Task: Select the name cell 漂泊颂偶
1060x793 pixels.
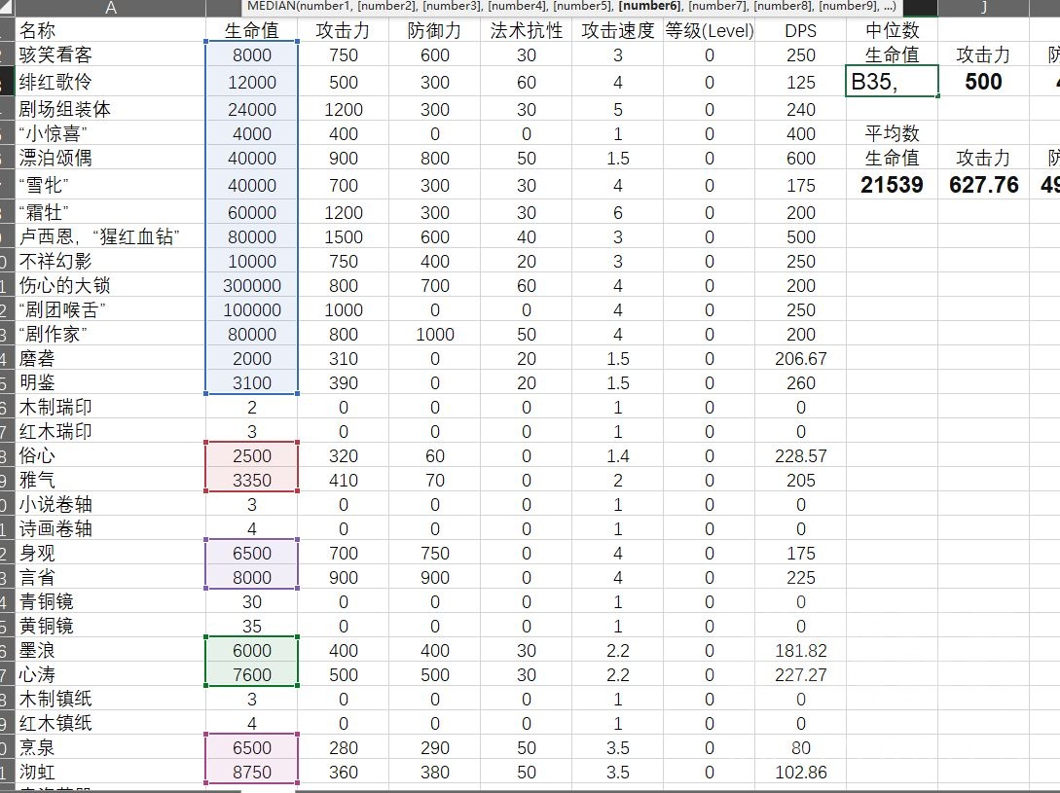Action: 111,158
